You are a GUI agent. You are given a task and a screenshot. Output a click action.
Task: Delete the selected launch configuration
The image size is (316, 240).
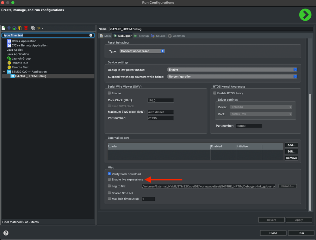[x=26, y=28]
